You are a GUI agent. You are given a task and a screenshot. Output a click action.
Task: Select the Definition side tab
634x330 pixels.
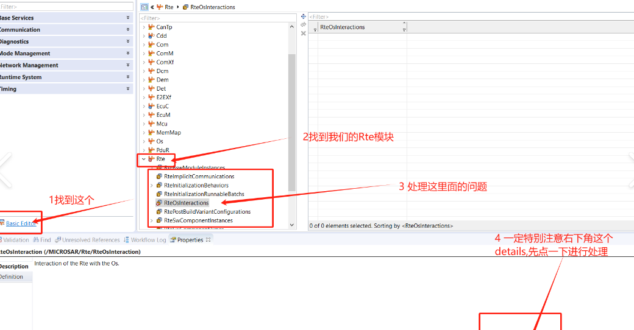point(12,276)
